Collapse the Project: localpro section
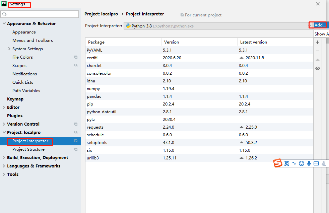 [x=4, y=132]
